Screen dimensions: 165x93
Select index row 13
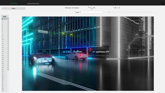(4, 45)
